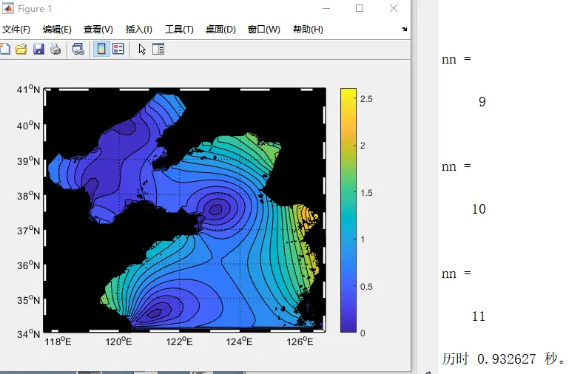Maximize the Figure 1 window
Screen dimensions: 583x374
pos(360,8)
